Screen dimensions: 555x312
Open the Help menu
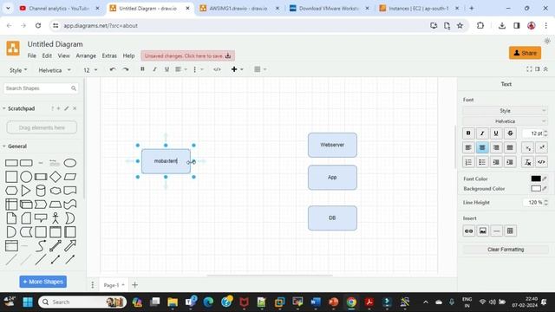click(x=129, y=55)
